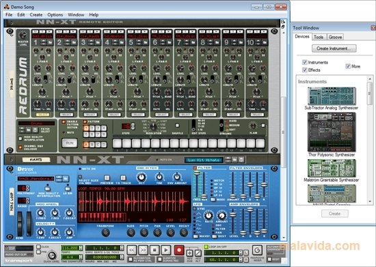Set right locator with R button
The width and height of the screenshot is (376, 267).
(246, 259)
